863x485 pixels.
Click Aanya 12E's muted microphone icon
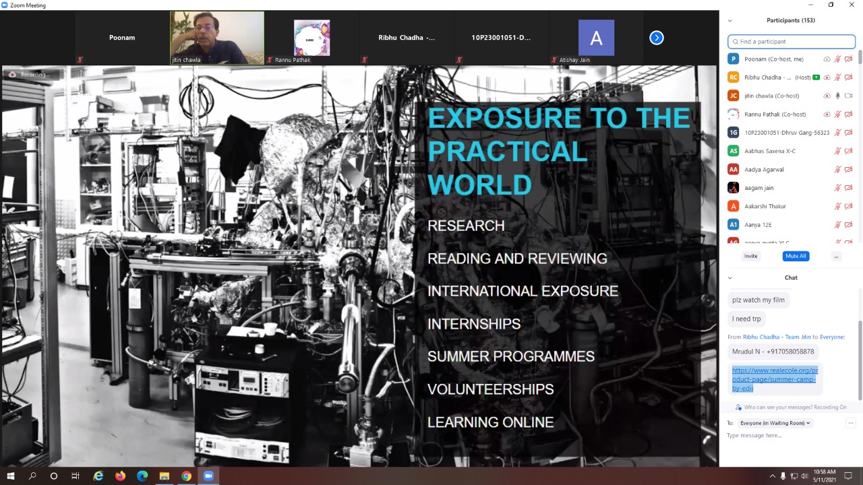(x=838, y=224)
